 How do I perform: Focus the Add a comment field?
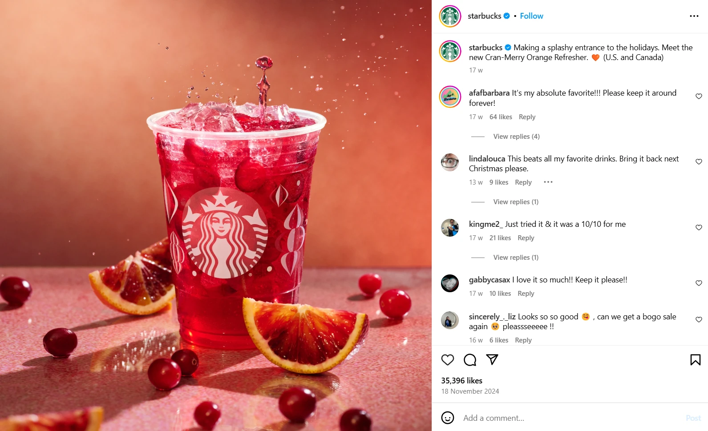(x=572, y=418)
